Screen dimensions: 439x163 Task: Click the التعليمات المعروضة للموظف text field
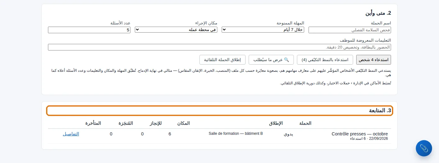tap(219, 47)
